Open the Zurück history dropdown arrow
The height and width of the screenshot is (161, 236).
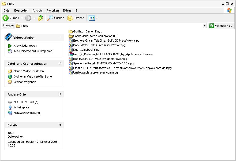[22, 18]
